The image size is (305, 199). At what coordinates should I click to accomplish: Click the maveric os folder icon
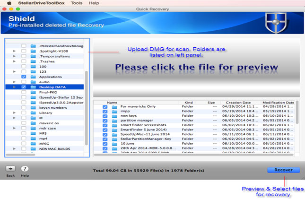tap(33, 123)
